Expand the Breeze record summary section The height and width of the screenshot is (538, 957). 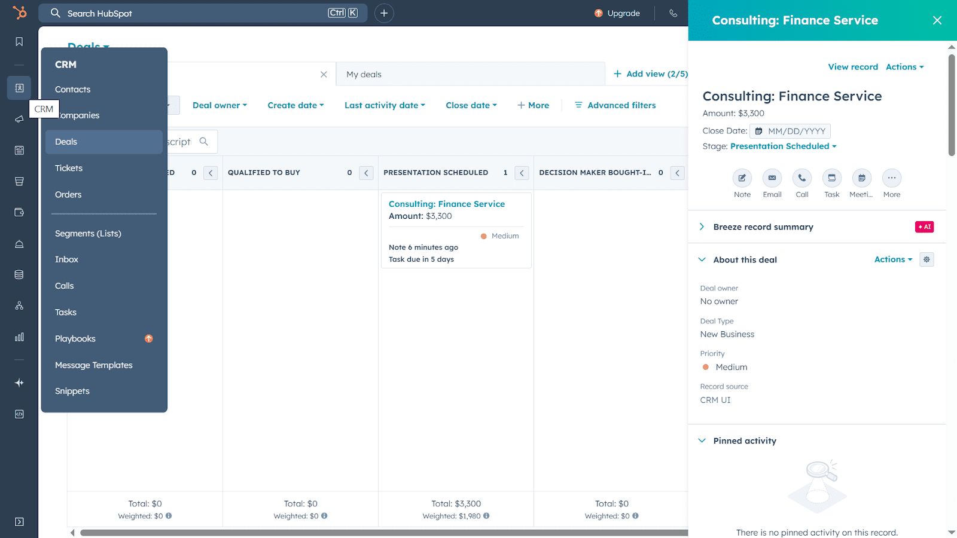point(702,227)
